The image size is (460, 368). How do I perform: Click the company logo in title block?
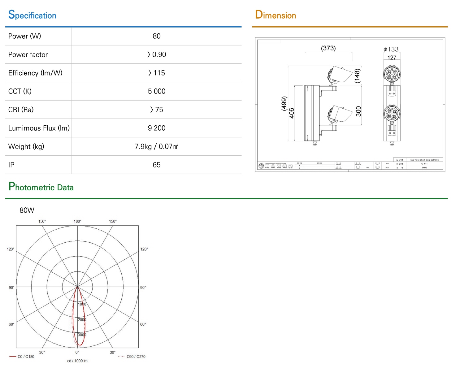[x=262, y=166]
